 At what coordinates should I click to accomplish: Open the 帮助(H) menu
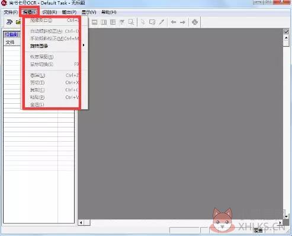point(109,12)
